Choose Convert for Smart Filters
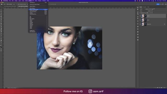Image resolution: width=167 pixels, height=94 pixels. [38, 4]
